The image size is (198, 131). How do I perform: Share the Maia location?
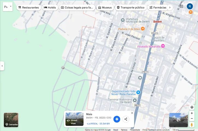click(126, 119)
